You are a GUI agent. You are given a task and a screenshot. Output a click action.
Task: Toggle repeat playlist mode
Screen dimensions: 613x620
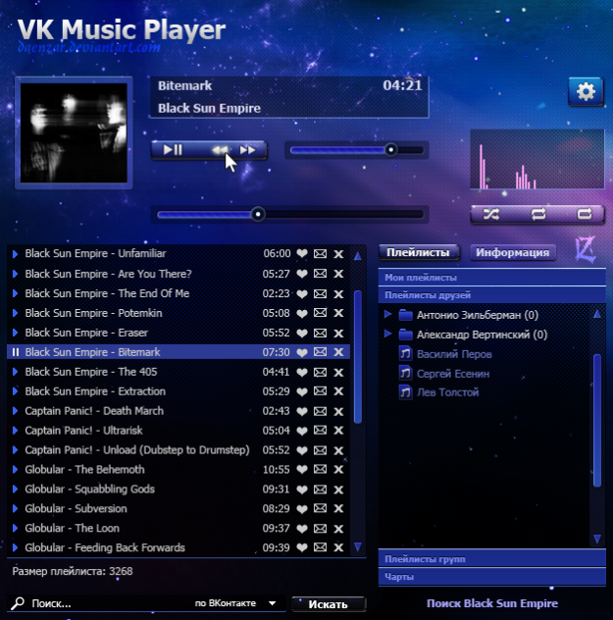click(537, 213)
